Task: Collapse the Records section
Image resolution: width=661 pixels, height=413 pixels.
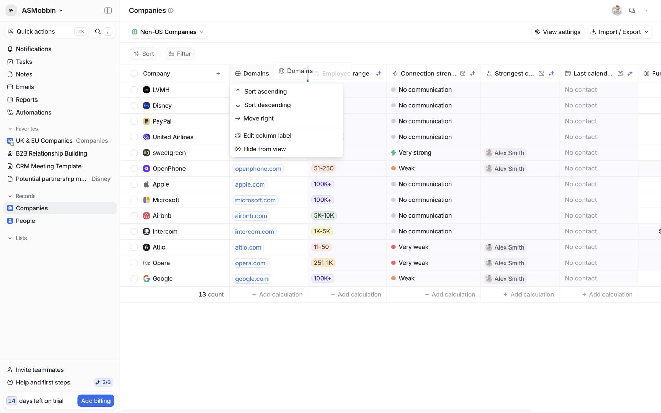Action: point(22,196)
